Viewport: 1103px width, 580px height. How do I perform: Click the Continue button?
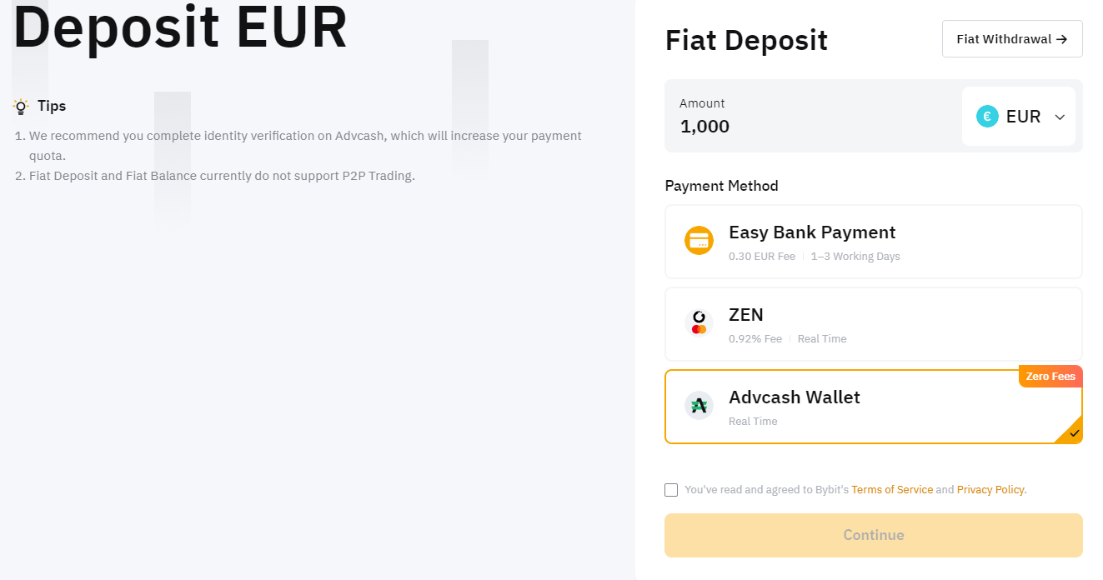(874, 535)
